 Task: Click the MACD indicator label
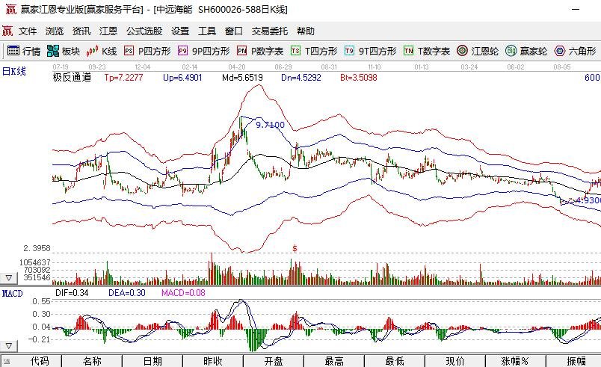coord(13,294)
